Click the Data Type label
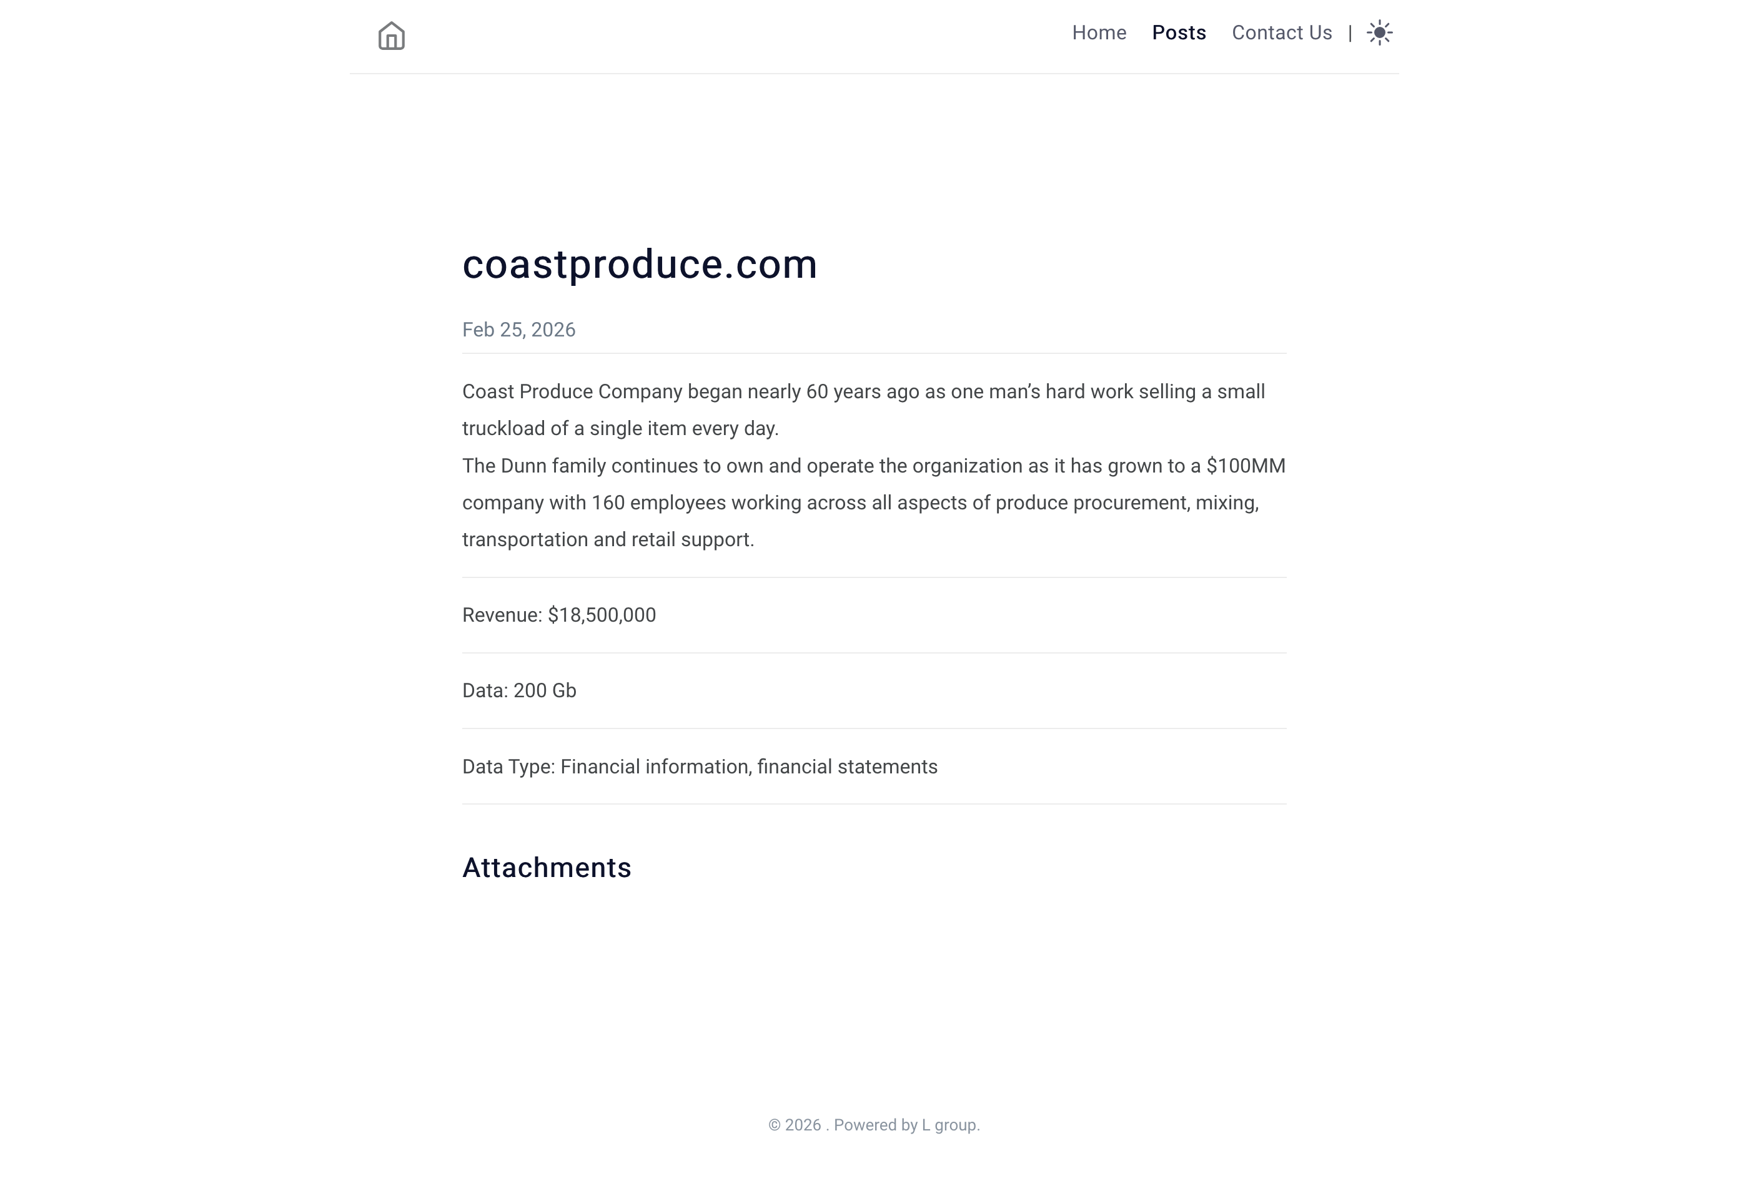The image size is (1749, 1186). 508,767
